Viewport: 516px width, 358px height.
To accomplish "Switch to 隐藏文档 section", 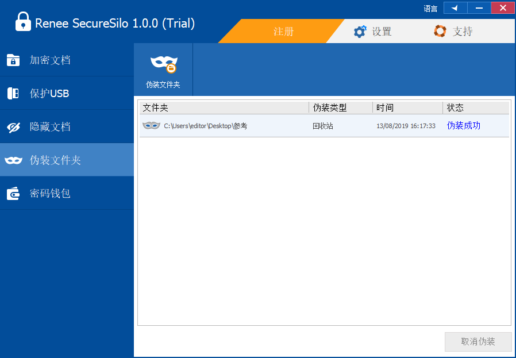I will [x=67, y=126].
